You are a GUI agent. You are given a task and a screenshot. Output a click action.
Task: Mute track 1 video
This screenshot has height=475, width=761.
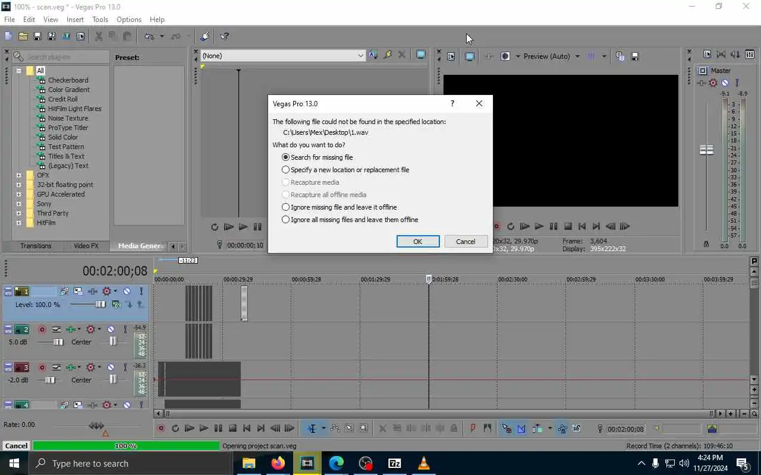(x=127, y=292)
